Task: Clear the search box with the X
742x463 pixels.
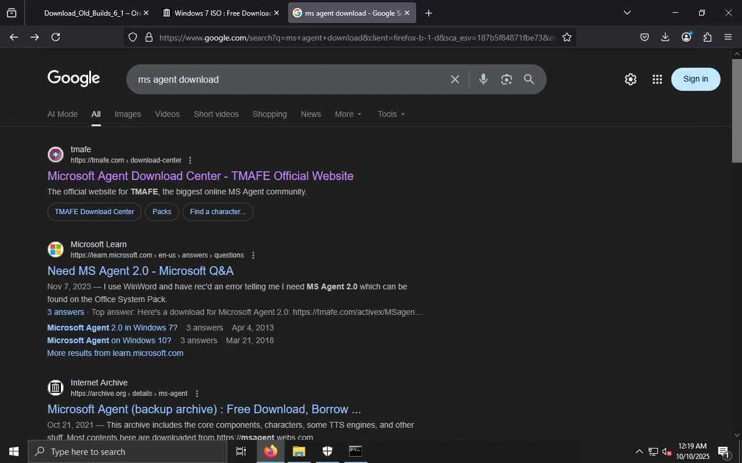Action: point(455,79)
